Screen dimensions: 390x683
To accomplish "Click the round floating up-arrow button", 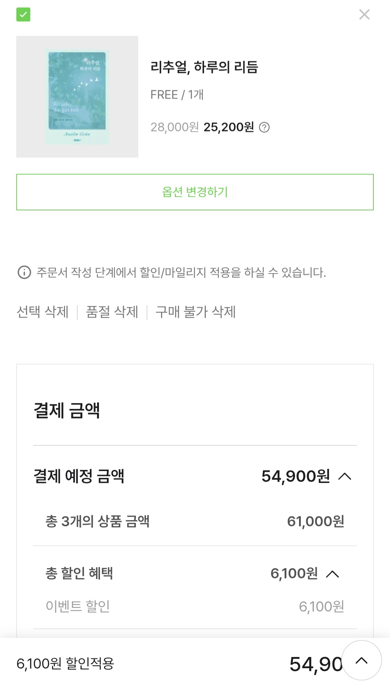I will coord(361,661).
